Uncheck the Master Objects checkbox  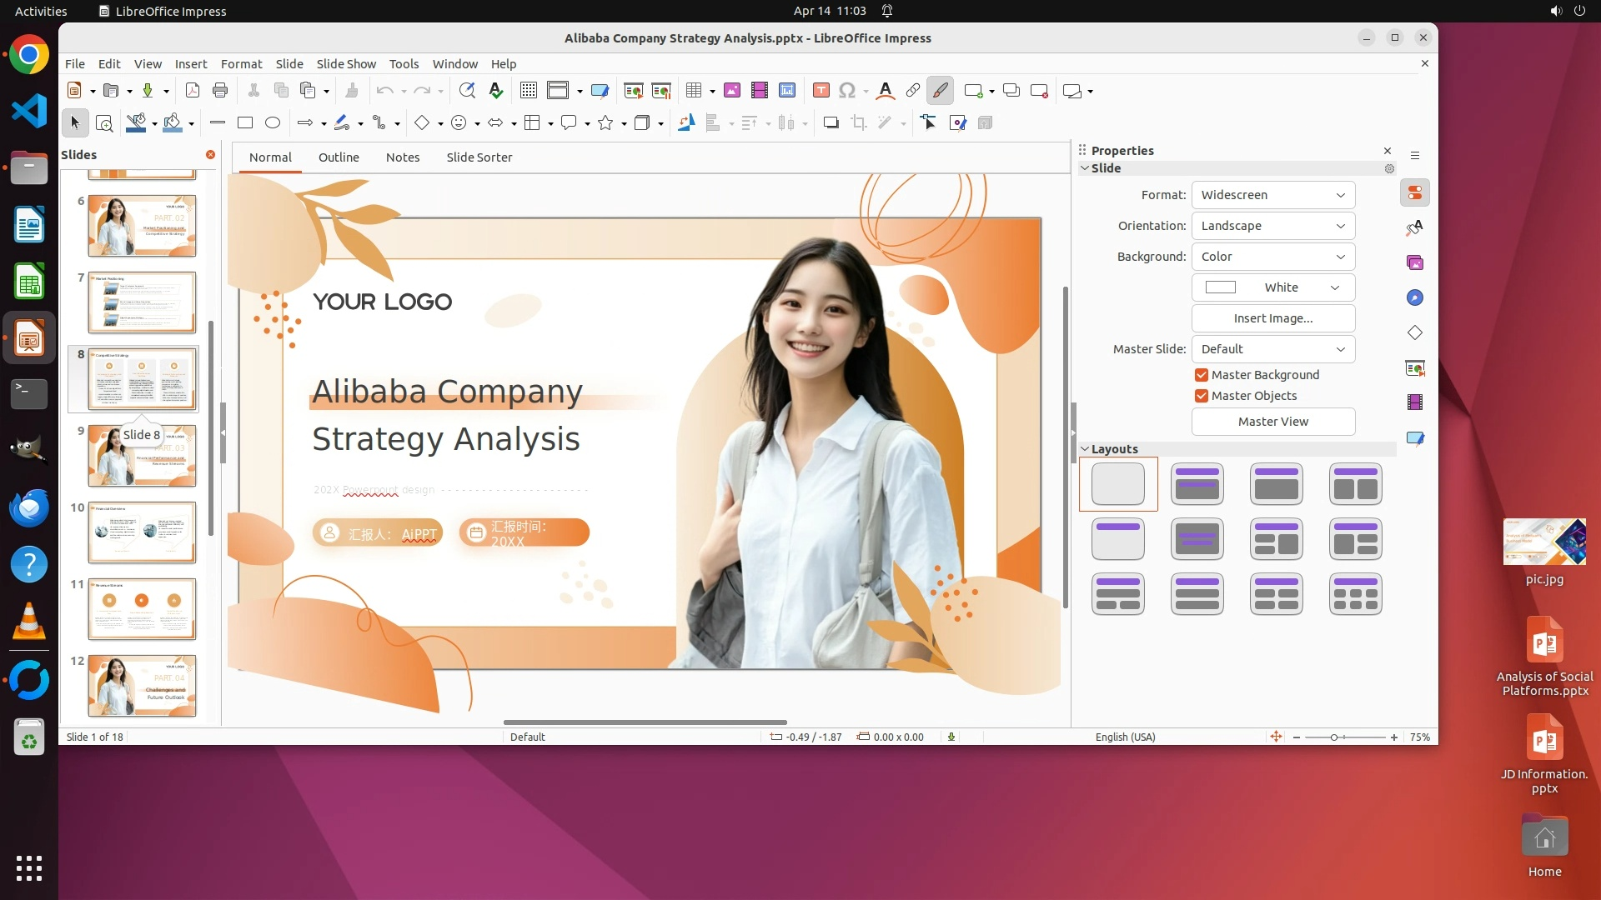(x=1202, y=396)
